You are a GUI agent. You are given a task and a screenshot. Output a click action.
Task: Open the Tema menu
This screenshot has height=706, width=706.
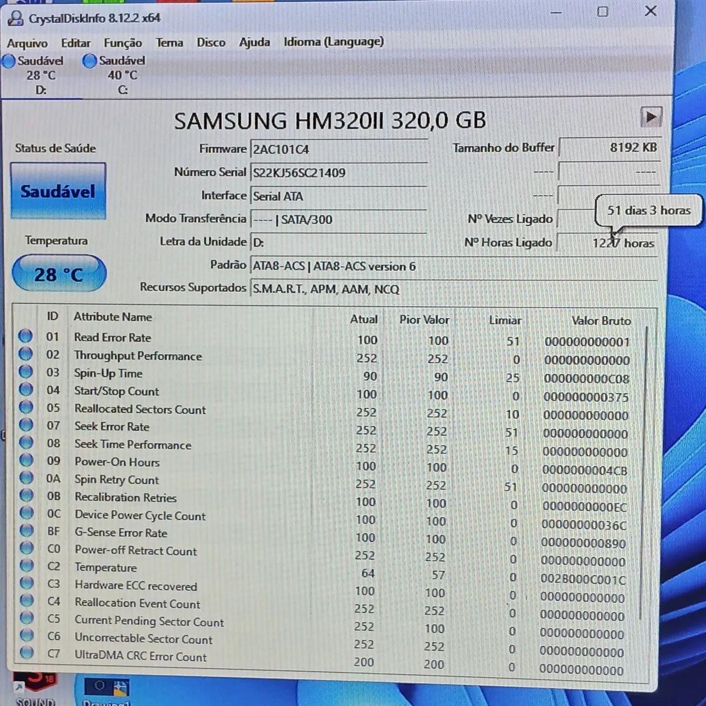[169, 42]
